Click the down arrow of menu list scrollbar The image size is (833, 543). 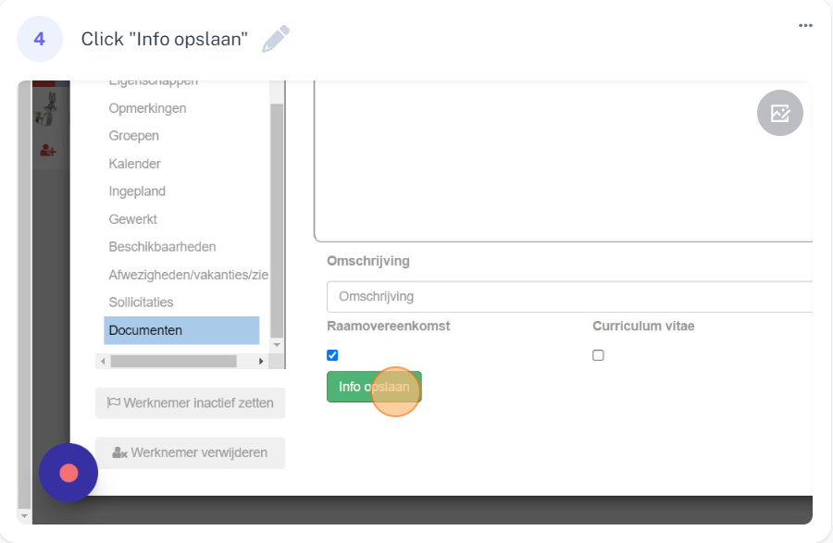(277, 345)
